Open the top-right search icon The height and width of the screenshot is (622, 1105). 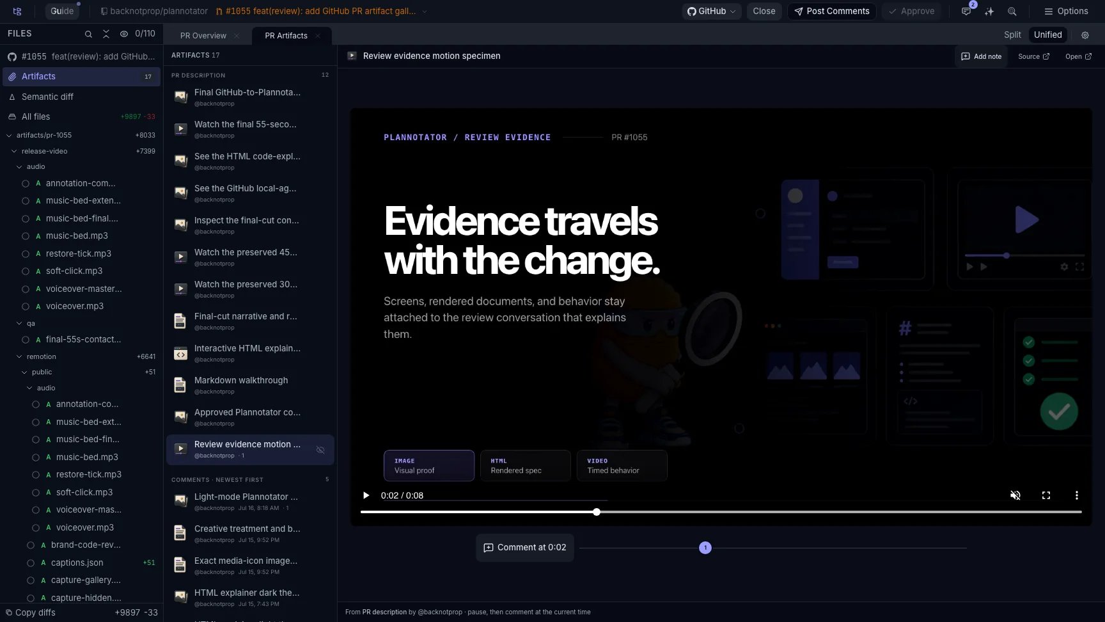click(1012, 11)
